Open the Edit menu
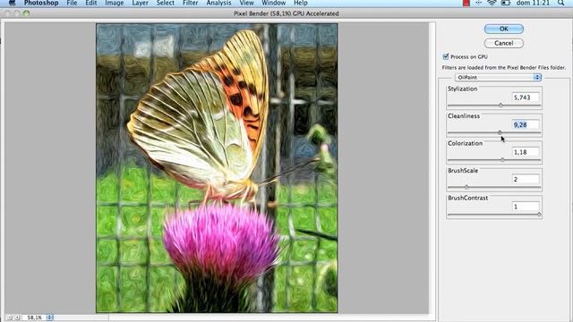 pos(91,3)
